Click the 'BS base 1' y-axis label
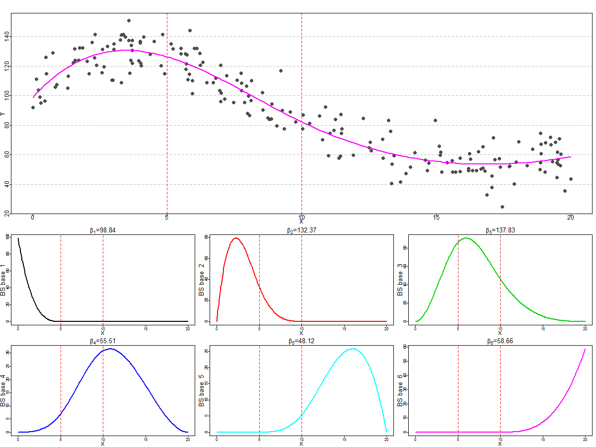This screenshot has height=447, width=596. pos(3,281)
